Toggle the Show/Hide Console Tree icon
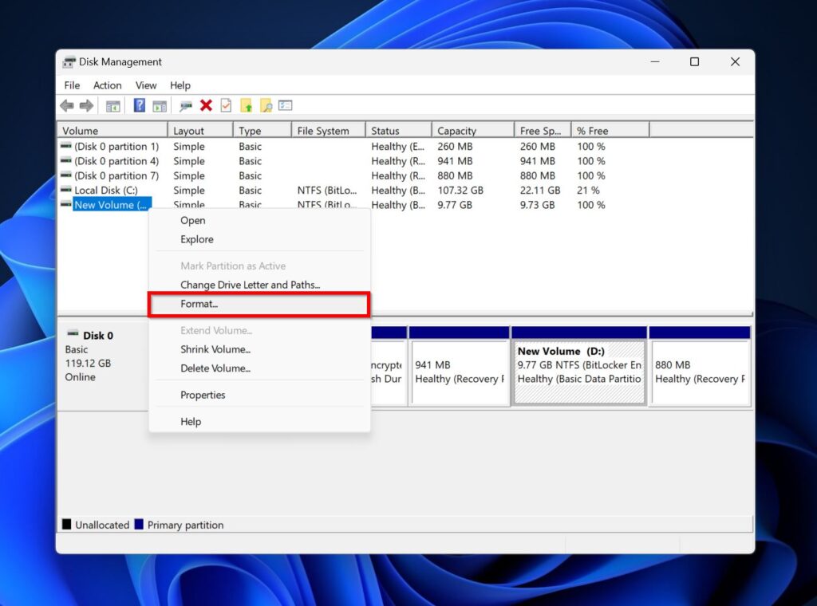The width and height of the screenshot is (817, 606). click(x=112, y=104)
